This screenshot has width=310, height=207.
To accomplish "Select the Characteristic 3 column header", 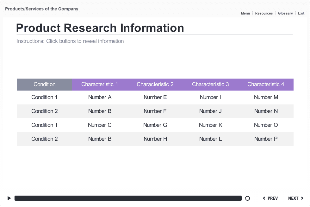I will pos(210,84).
